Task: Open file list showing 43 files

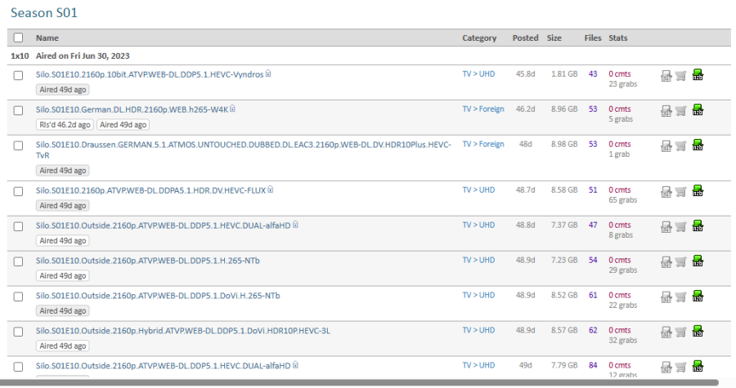Action: coord(592,74)
